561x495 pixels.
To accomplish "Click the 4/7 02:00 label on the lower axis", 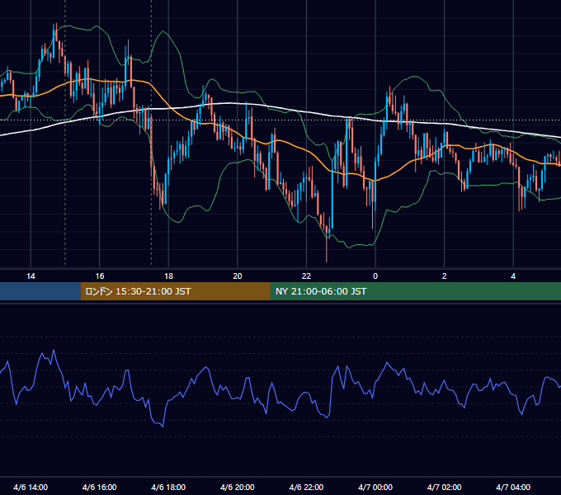I will 444,488.
